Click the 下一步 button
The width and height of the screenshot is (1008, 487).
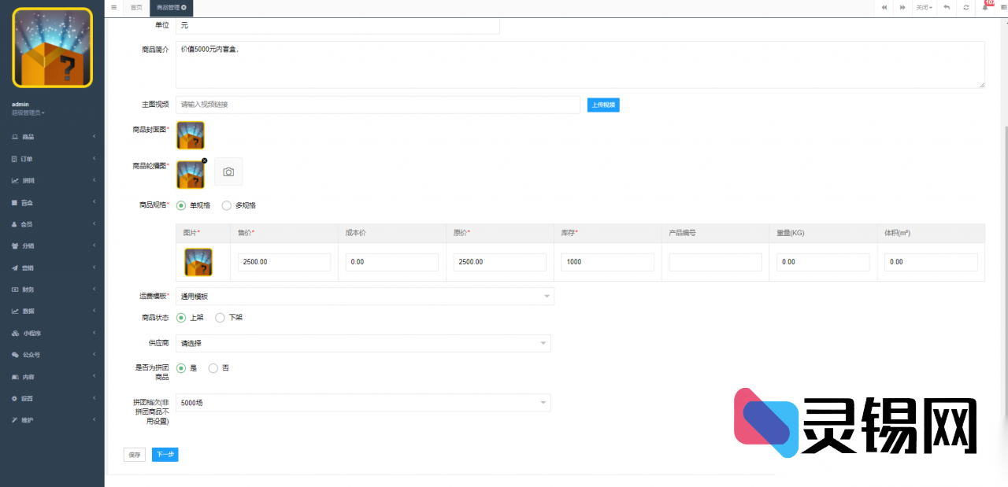pos(165,455)
